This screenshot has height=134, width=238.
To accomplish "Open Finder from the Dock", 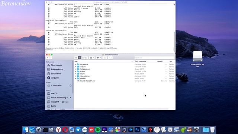I will click(26, 130).
